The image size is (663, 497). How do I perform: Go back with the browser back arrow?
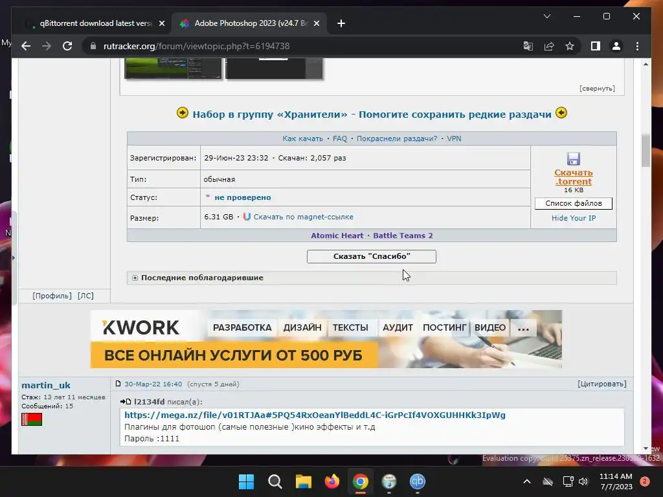pos(26,46)
